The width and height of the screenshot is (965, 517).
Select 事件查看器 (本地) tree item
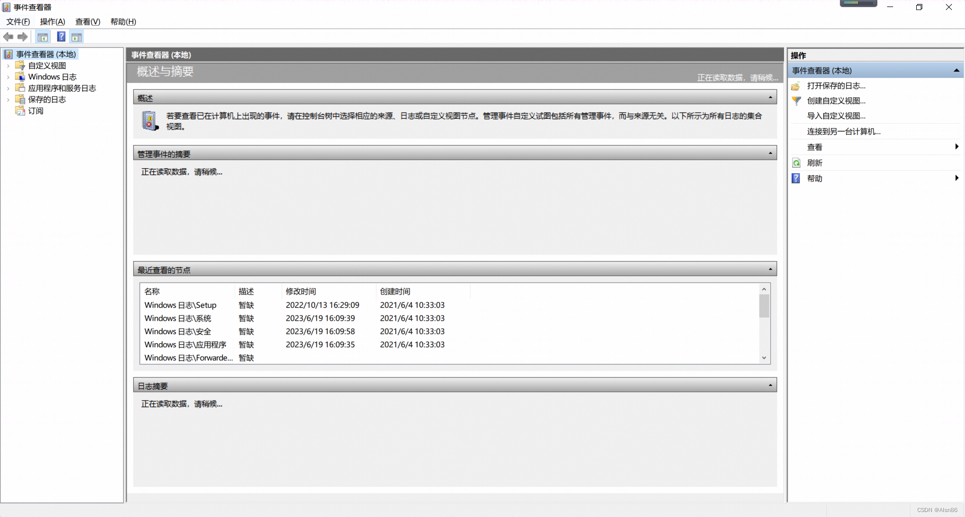point(46,54)
